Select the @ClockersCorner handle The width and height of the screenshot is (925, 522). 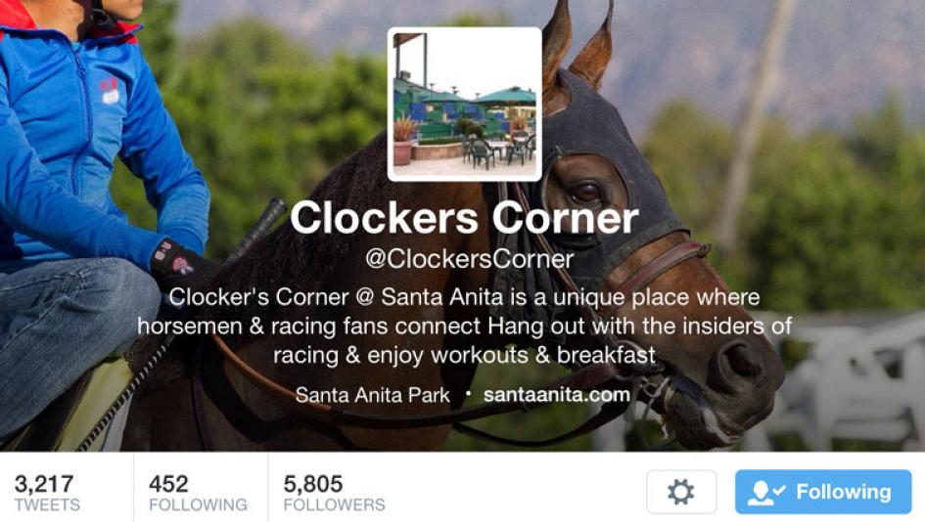coord(469,259)
